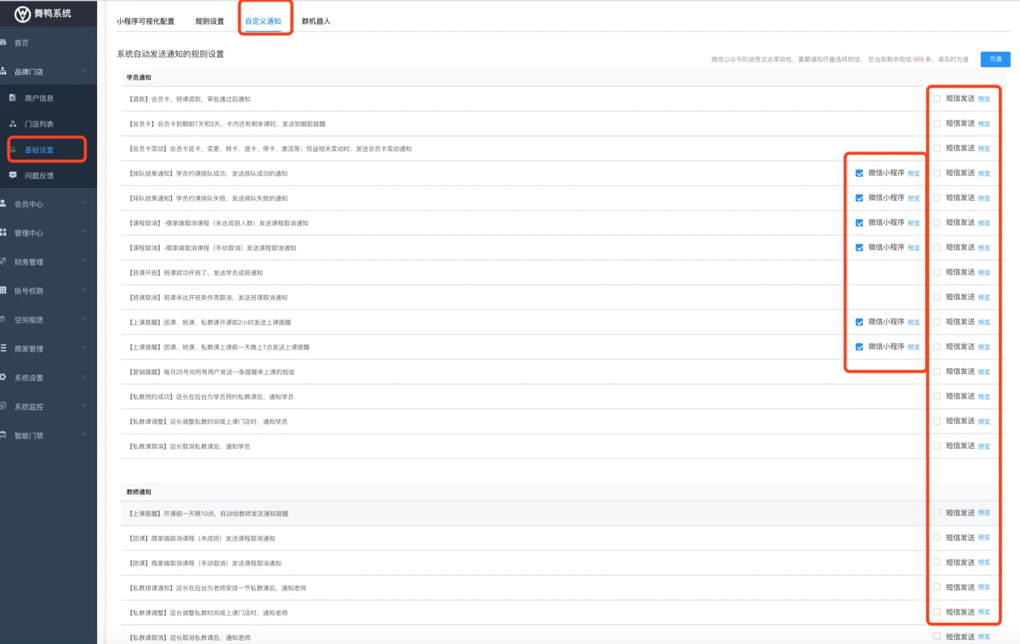Image resolution: width=1020 pixels, height=644 pixels.
Task: Click the blue 充值 button
Action: pos(995,59)
